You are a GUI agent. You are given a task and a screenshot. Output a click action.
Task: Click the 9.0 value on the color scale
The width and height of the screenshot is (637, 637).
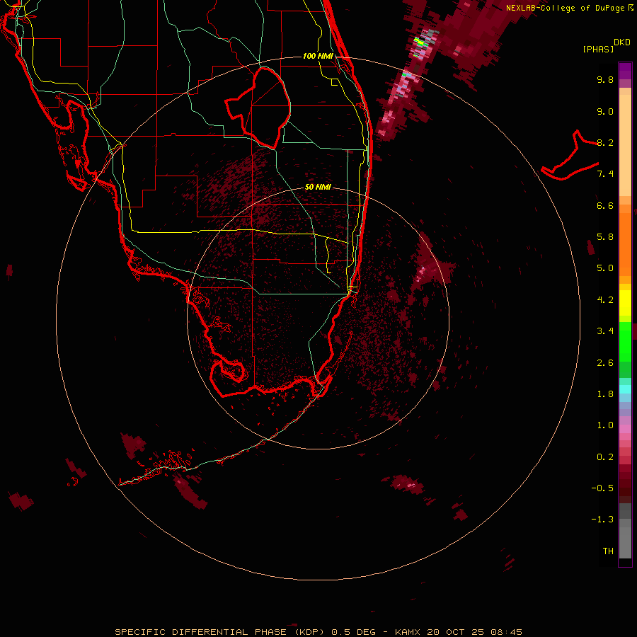coord(605,111)
